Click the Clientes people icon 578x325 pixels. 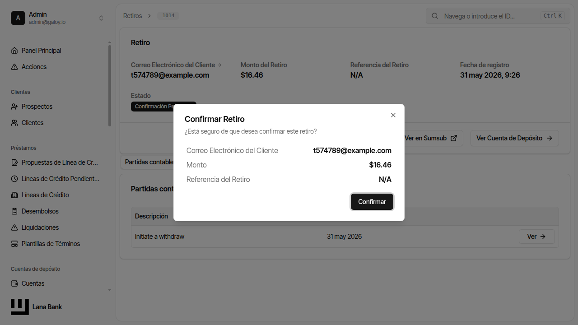click(14, 123)
